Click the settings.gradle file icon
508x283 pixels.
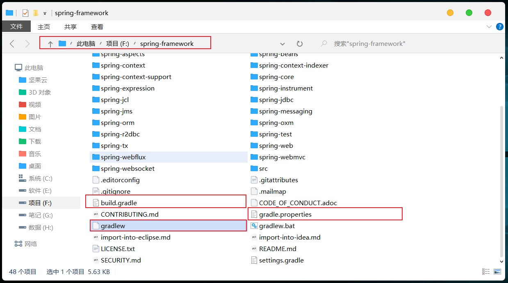point(254,260)
